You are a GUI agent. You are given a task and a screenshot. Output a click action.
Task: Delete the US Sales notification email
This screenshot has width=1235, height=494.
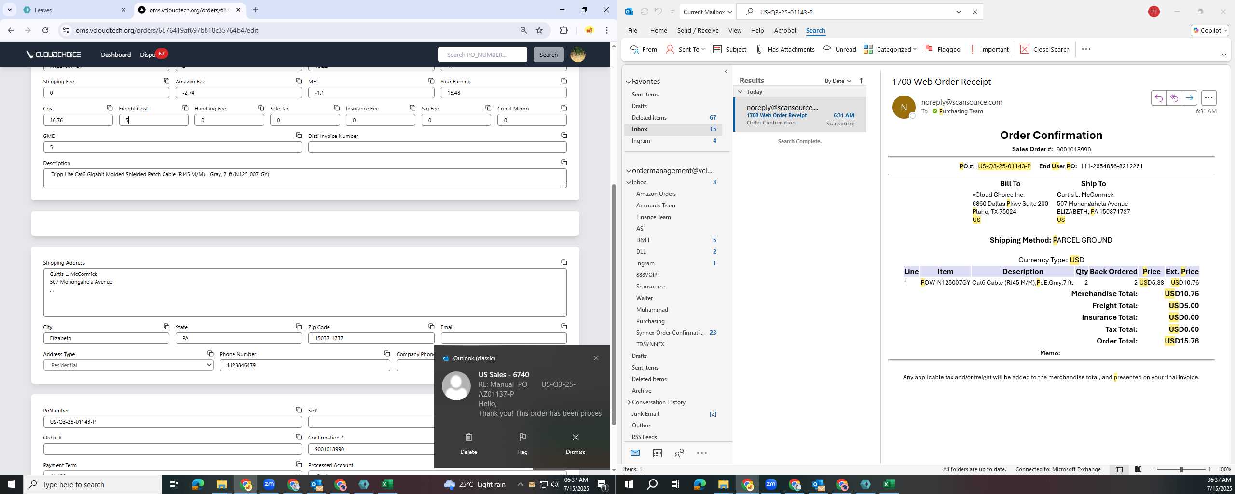[468, 443]
